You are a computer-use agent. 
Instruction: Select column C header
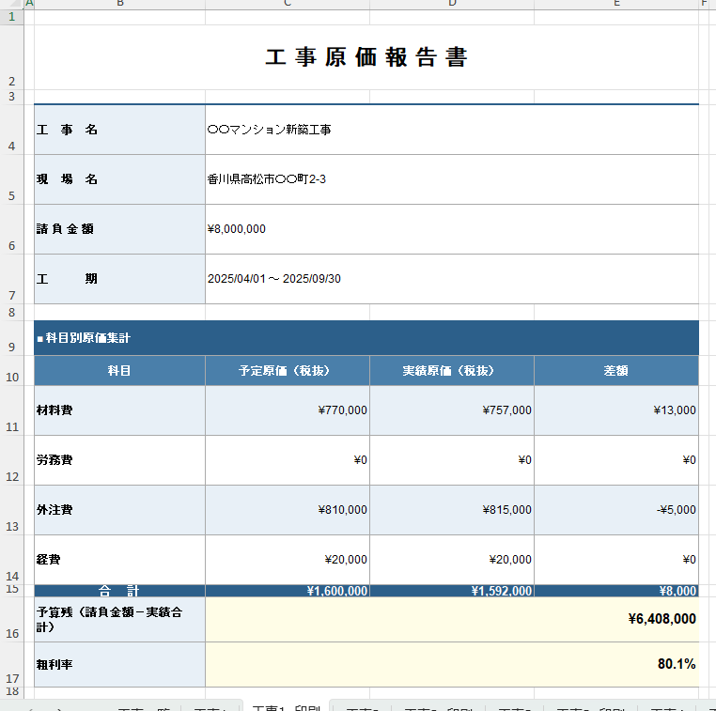point(287,3)
